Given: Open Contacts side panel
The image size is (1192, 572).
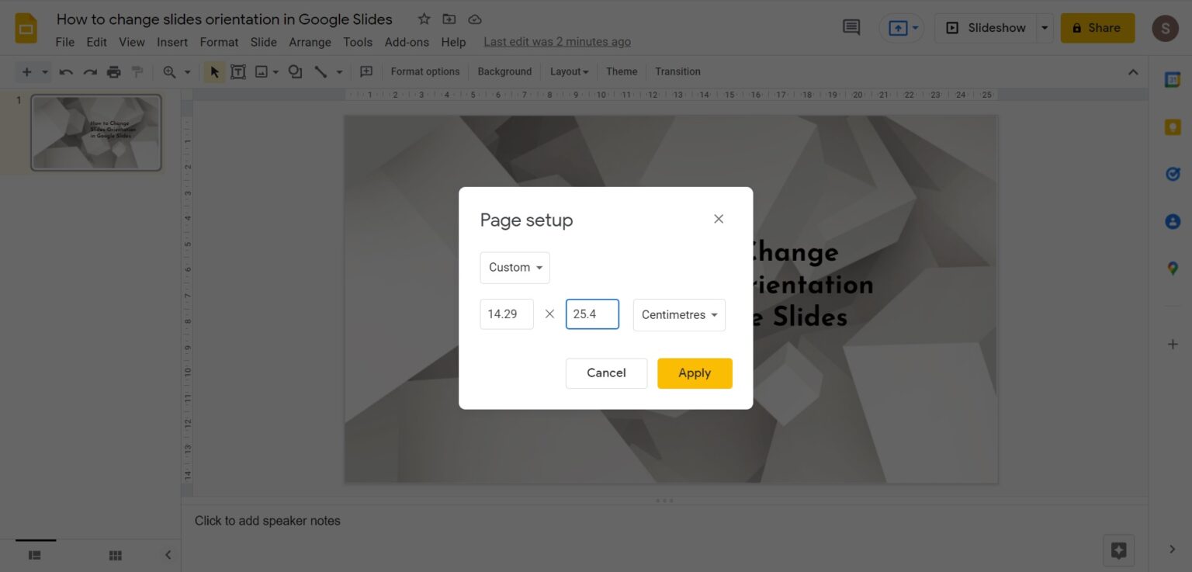Looking at the screenshot, I should coord(1173,222).
